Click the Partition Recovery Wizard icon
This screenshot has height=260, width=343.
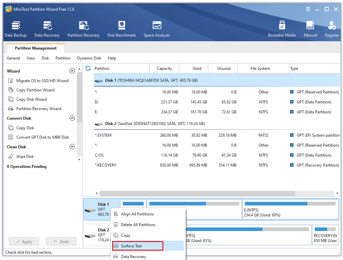[11, 108]
